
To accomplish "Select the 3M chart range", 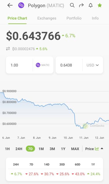I will [x=52, y=149].
